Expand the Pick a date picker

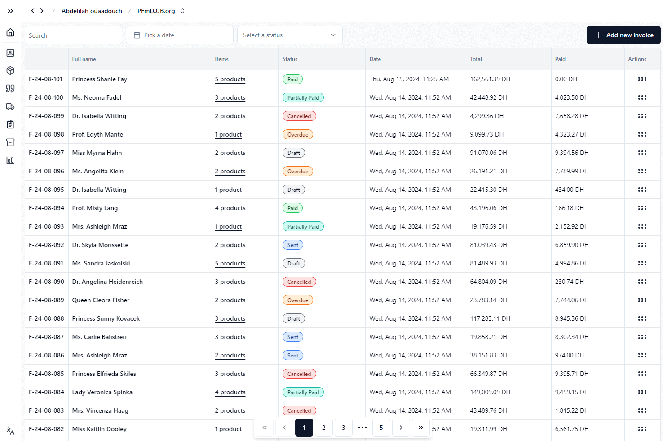coord(180,35)
